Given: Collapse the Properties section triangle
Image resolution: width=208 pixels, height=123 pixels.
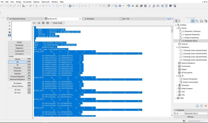Looking at the screenshot, I should [175, 110].
